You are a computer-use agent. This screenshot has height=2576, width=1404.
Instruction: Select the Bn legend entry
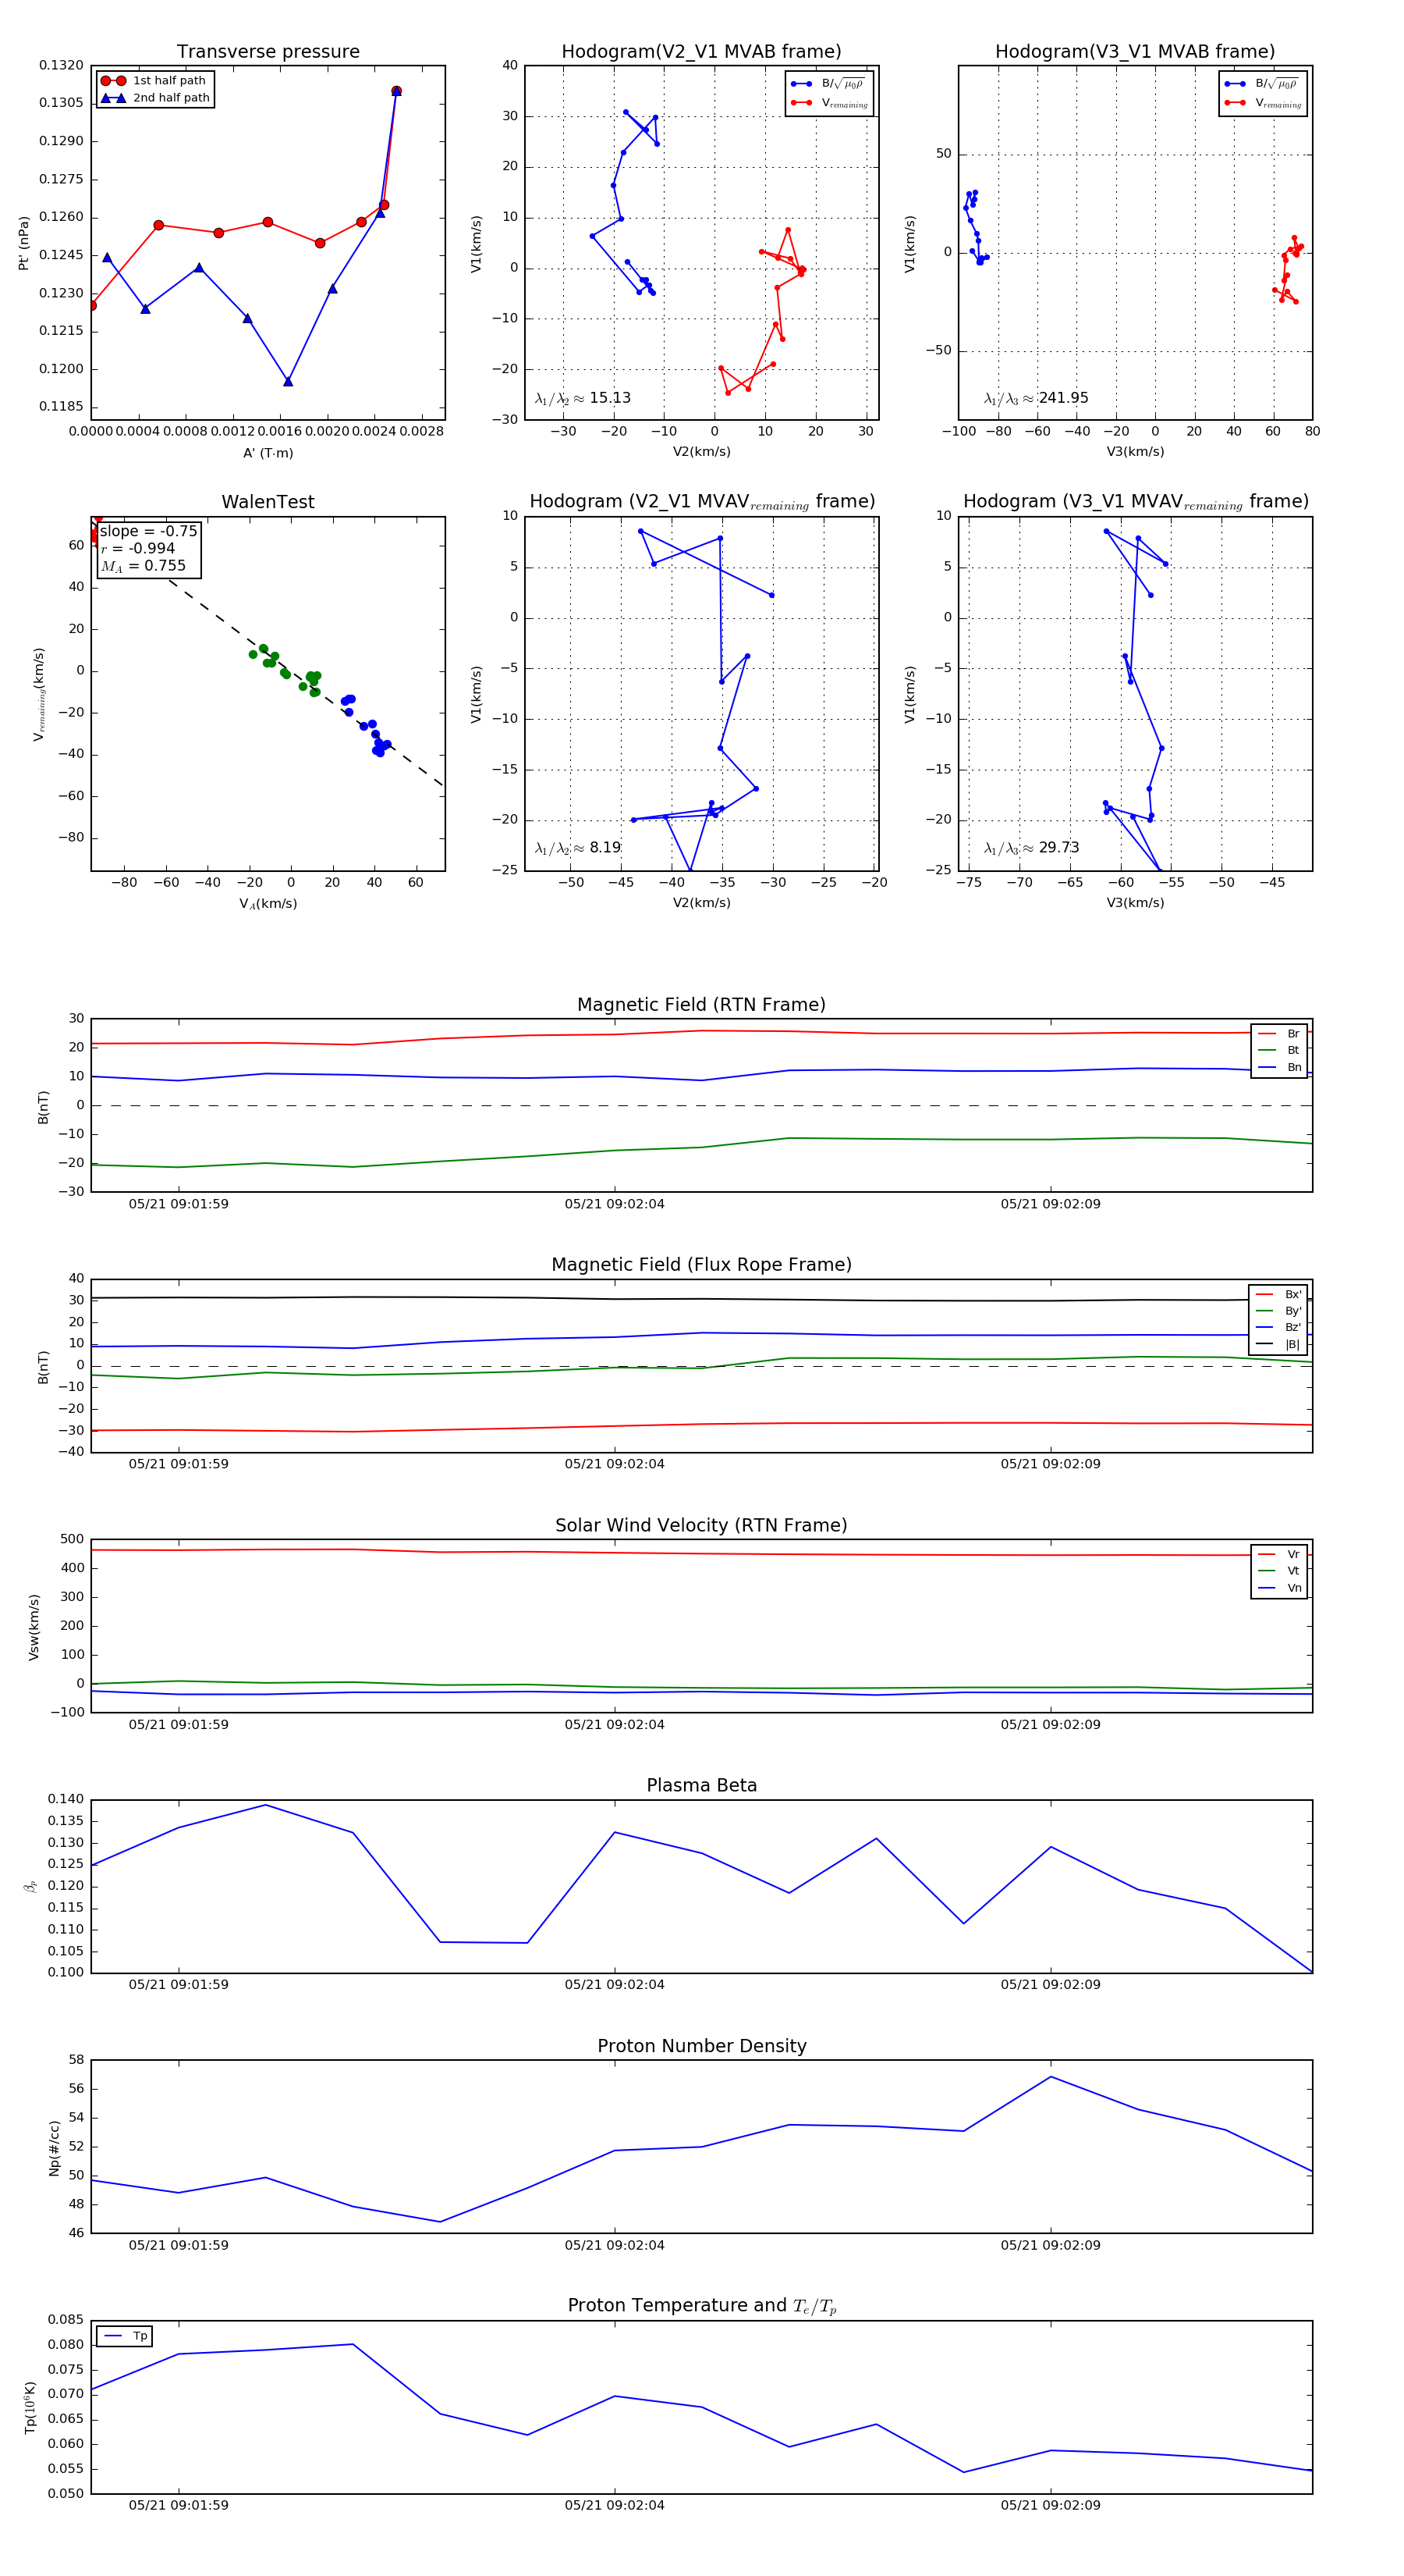tap(1279, 1068)
